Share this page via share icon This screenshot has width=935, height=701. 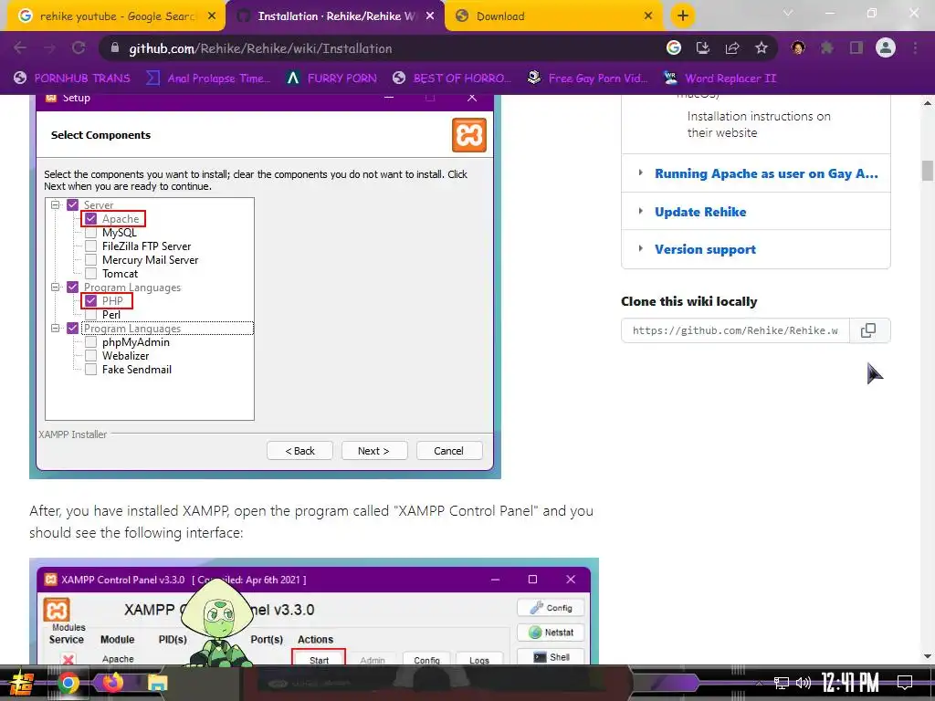pyautogui.click(x=732, y=48)
